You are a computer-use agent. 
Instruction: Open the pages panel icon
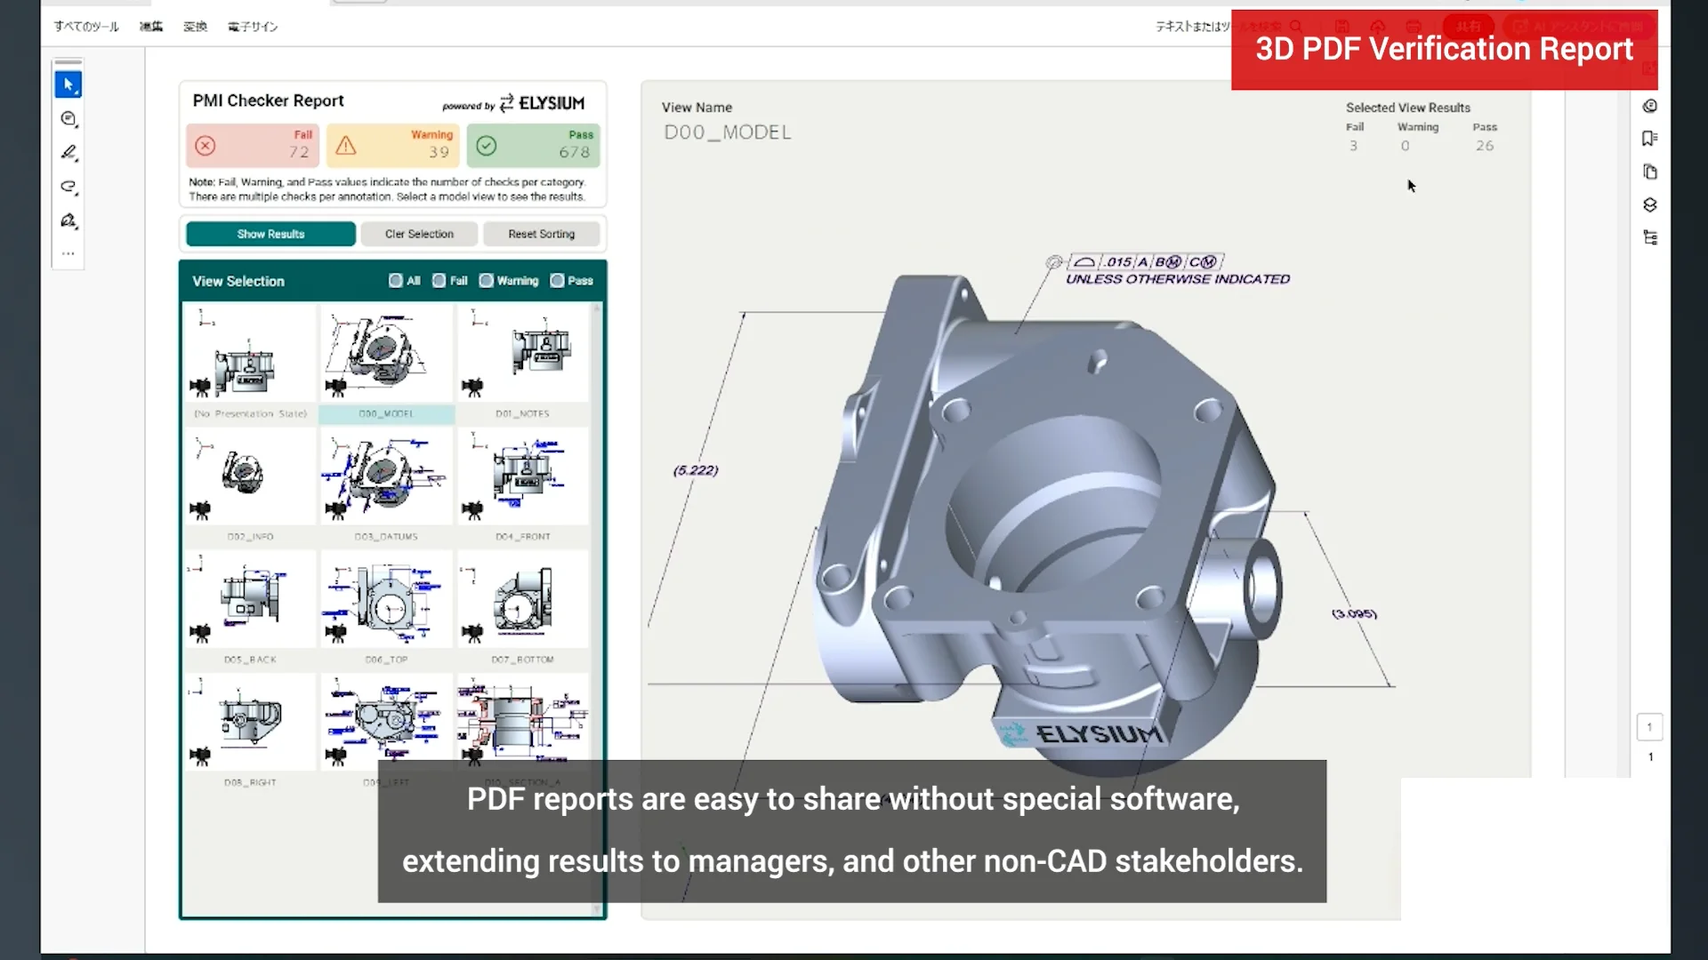[x=1650, y=172]
